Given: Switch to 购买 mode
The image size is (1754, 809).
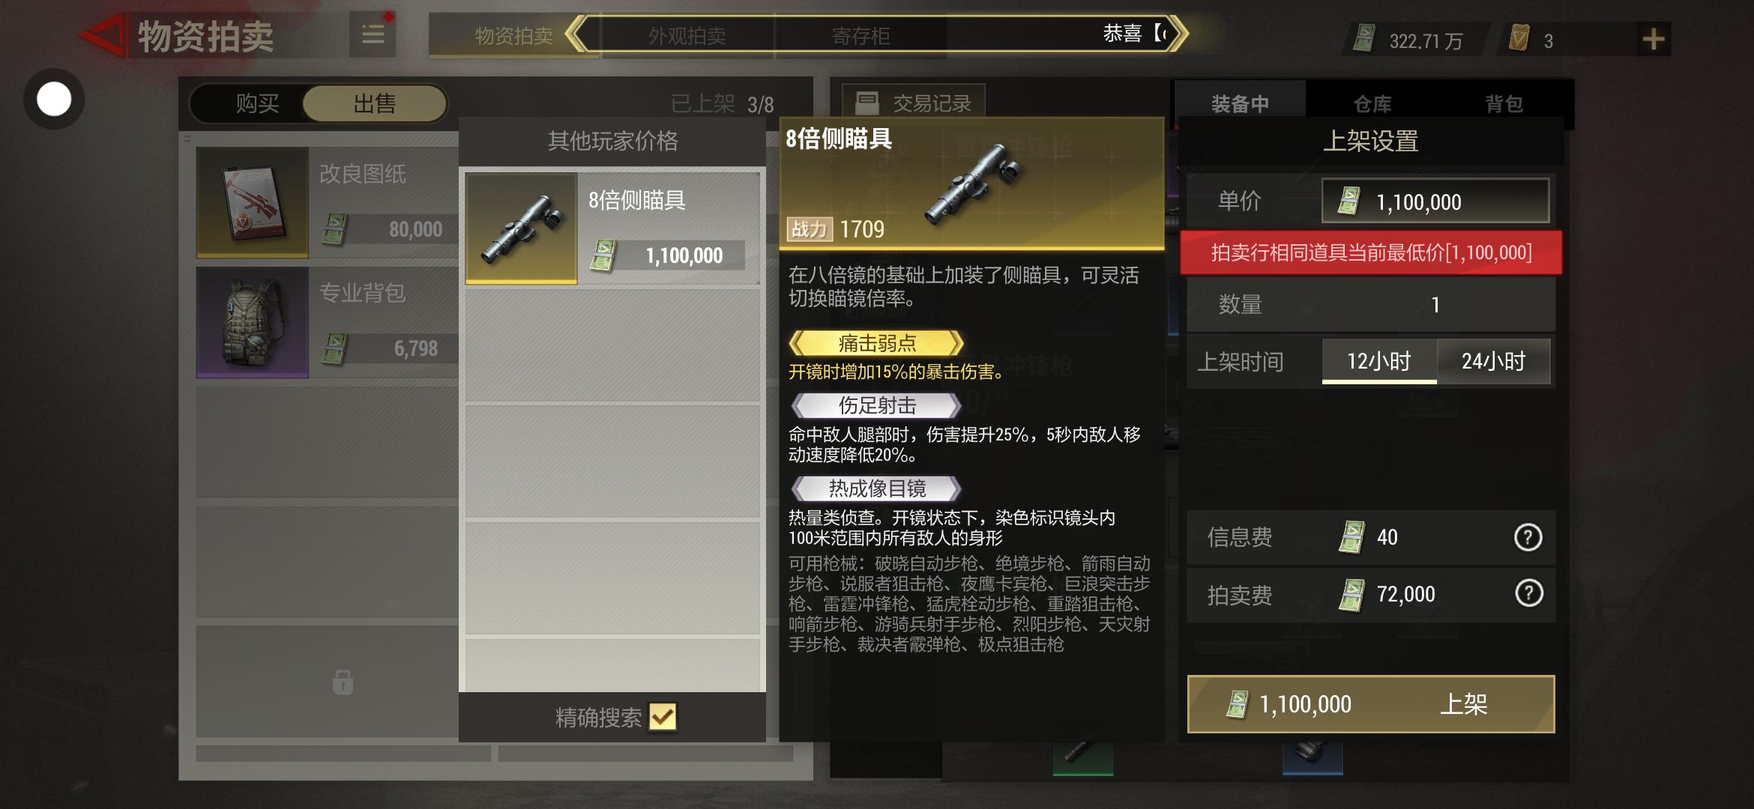Looking at the screenshot, I should click(x=257, y=103).
